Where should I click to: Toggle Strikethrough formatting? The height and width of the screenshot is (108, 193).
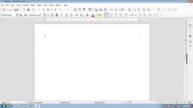coord(71,15)
